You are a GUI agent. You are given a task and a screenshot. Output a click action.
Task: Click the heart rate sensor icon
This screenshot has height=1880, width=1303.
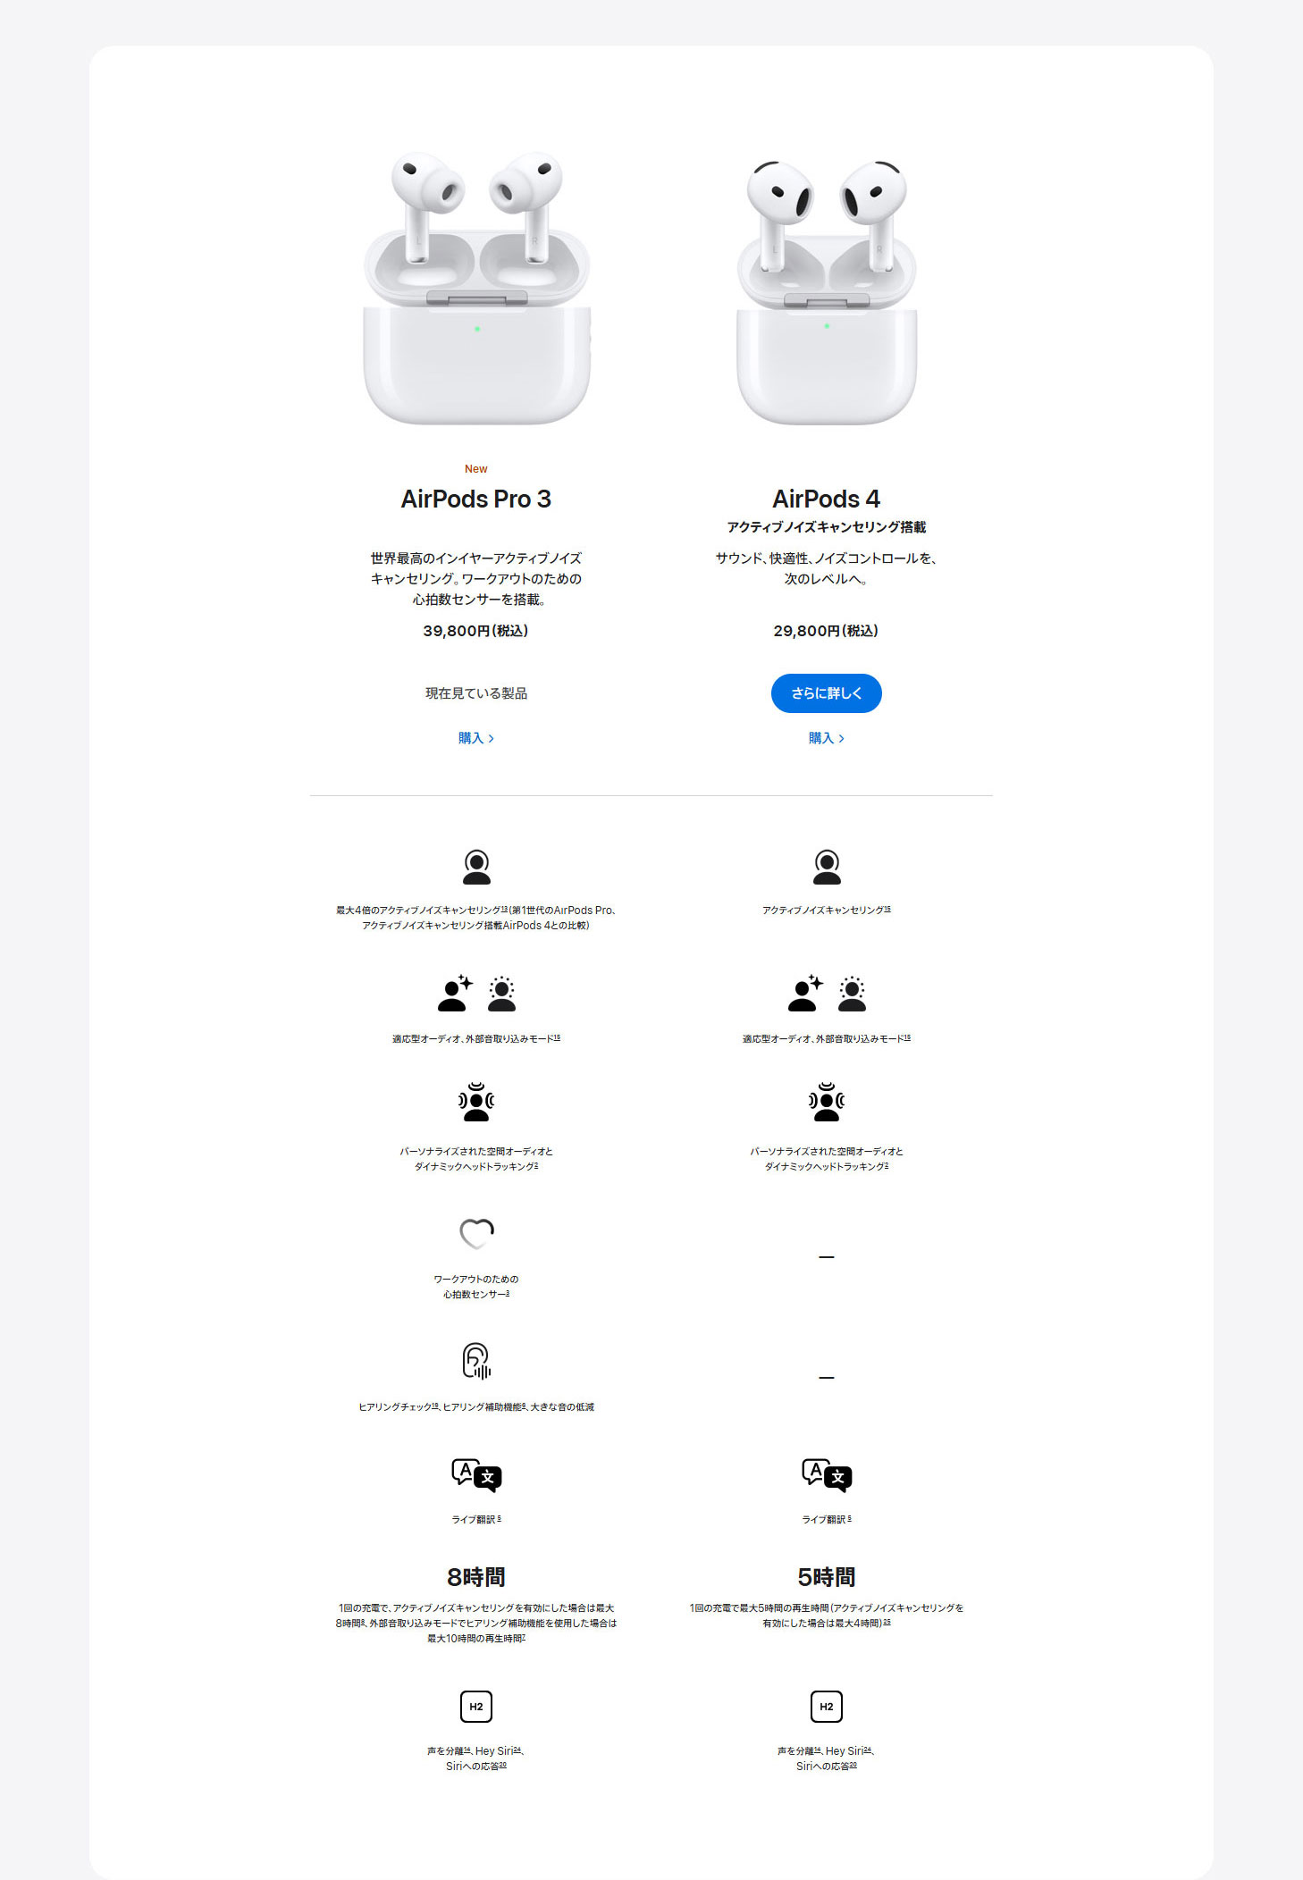(476, 1233)
